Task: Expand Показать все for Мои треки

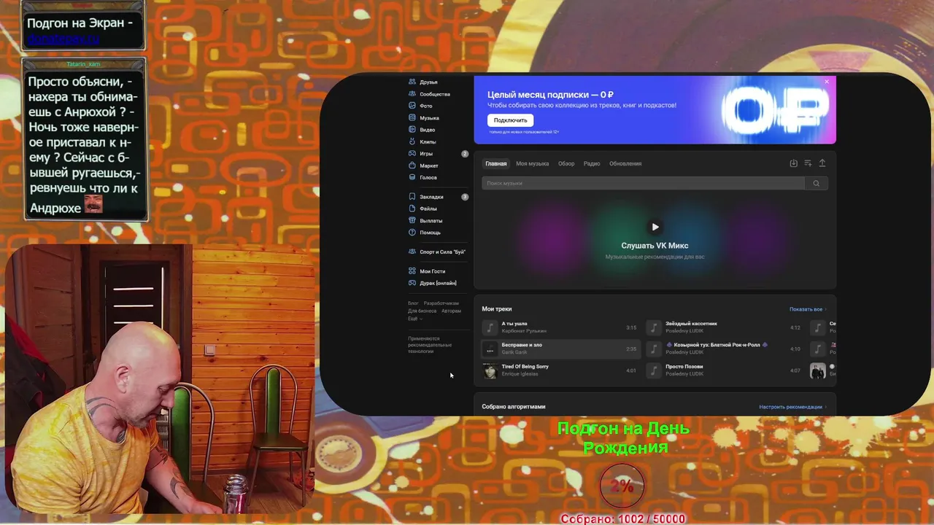Action: click(808, 309)
